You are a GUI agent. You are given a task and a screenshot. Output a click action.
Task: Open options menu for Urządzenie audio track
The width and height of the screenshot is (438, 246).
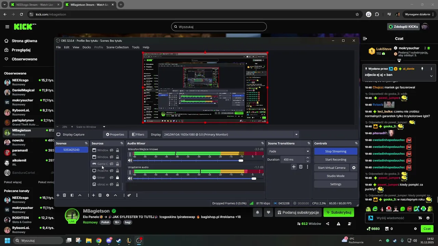pyautogui.click(x=130, y=173)
